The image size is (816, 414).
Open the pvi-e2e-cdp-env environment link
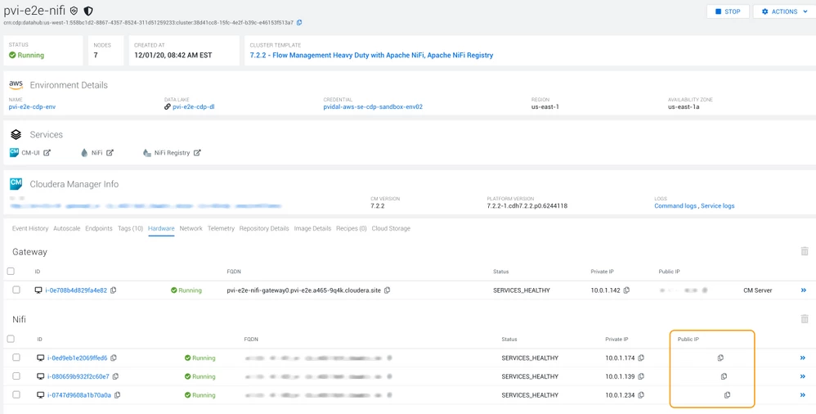coord(32,106)
